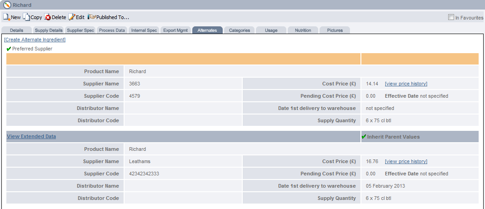
Task: Open the Published To toolbar item
Action: pyautogui.click(x=109, y=17)
